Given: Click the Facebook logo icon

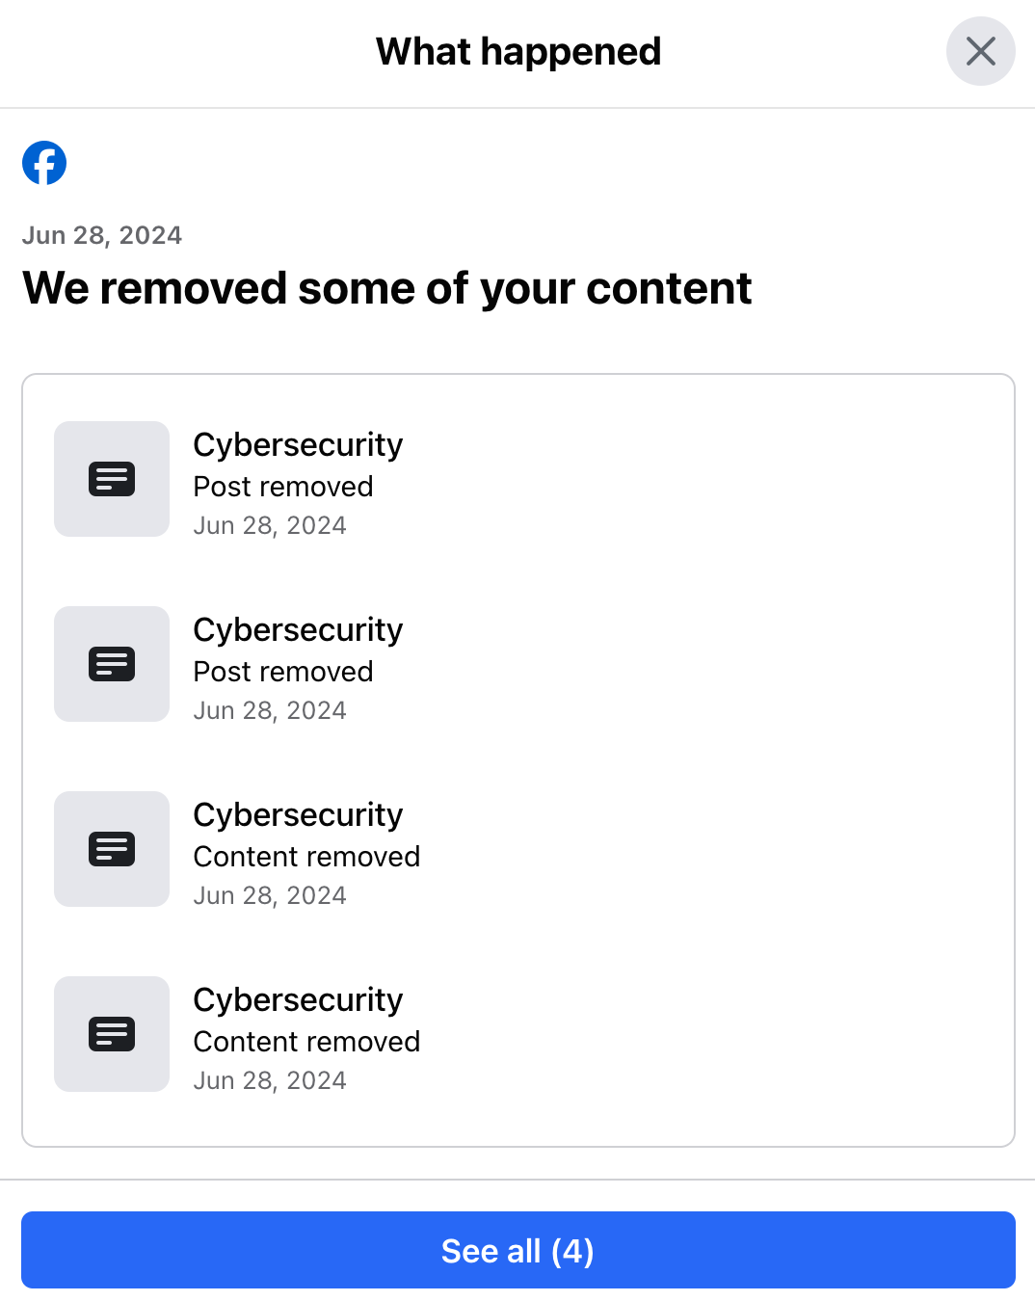Looking at the screenshot, I should click(x=44, y=163).
